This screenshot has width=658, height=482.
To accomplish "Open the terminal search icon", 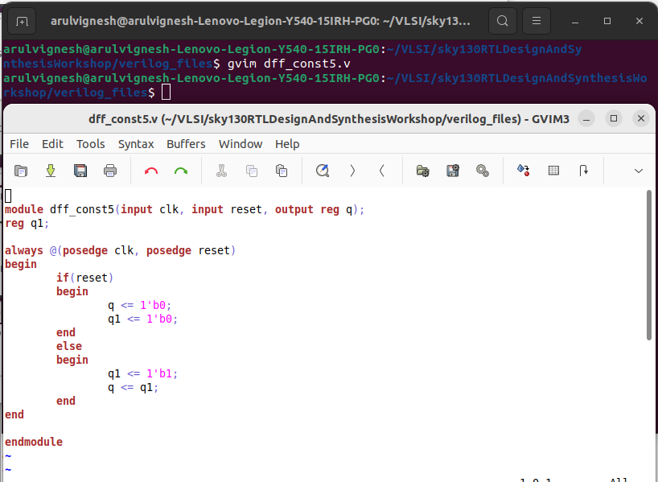I will point(502,21).
